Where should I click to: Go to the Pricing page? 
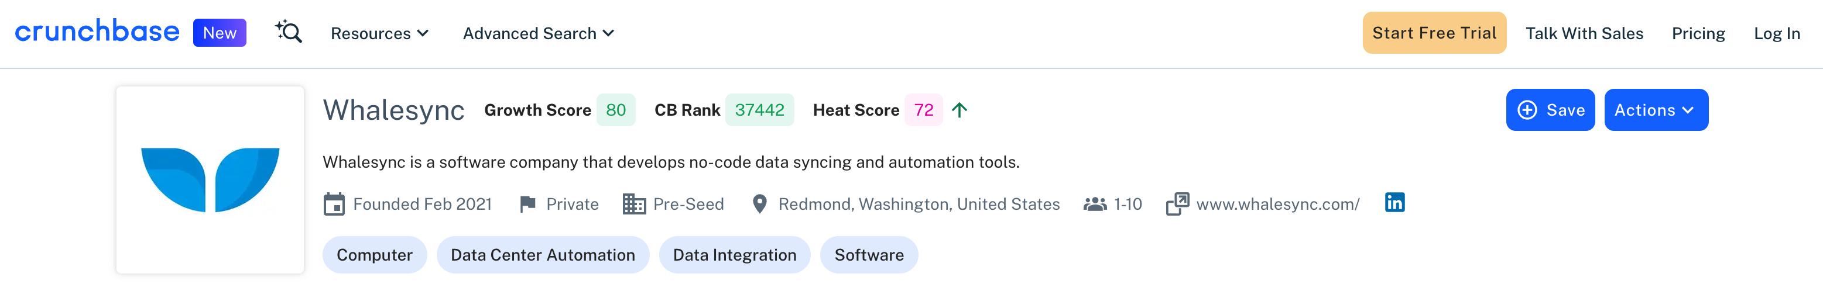tap(1698, 33)
